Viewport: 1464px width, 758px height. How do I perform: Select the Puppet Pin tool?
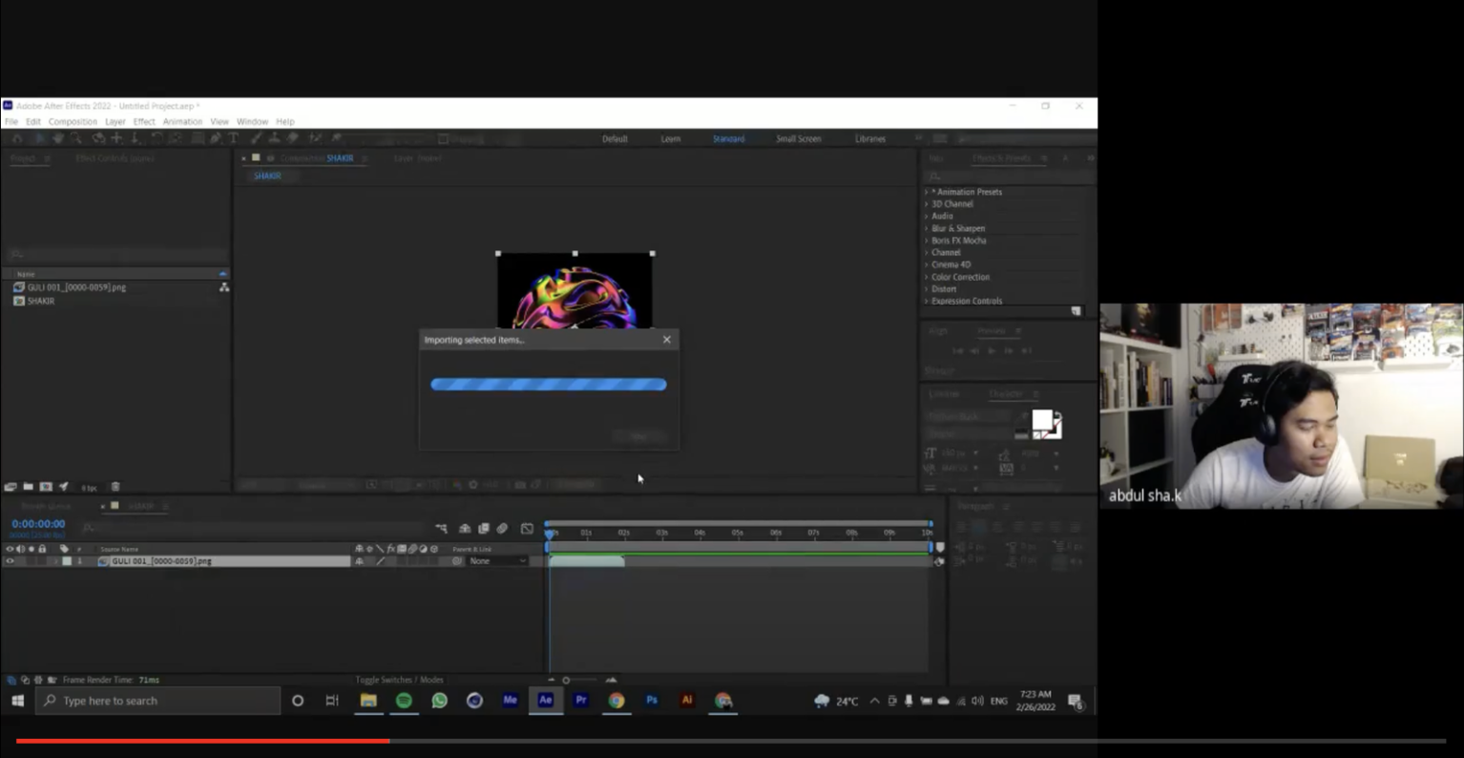click(x=336, y=138)
